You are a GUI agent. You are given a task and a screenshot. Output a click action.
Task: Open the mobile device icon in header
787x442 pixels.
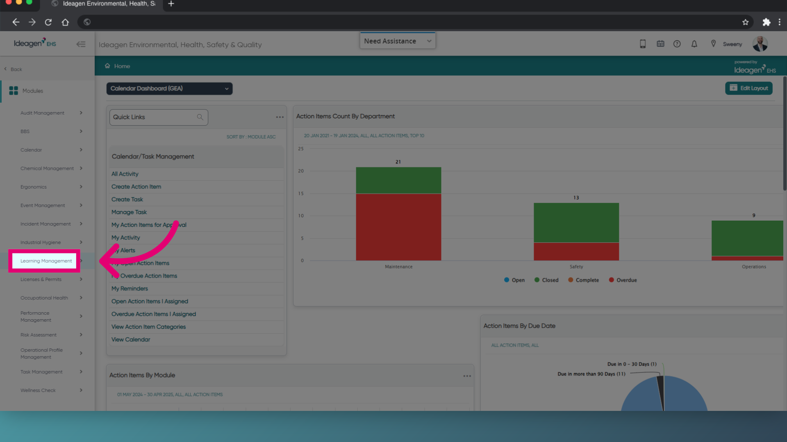(643, 44)
